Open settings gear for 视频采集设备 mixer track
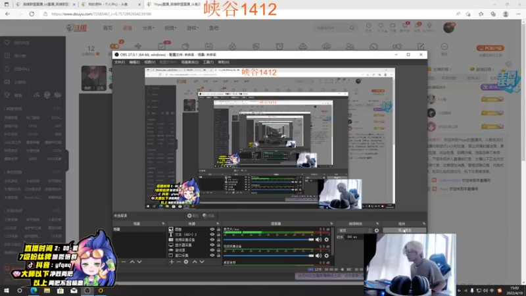The height and width of the screenshot is (296, 526). pyautogui.click(x=327, y=256)
